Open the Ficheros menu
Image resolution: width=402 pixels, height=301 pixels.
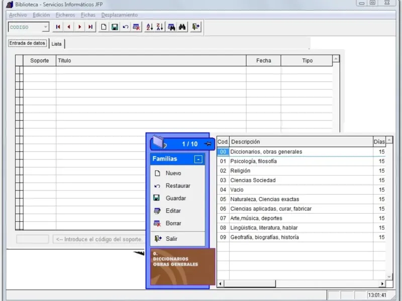pyautogui.click(x=65, y=15)
